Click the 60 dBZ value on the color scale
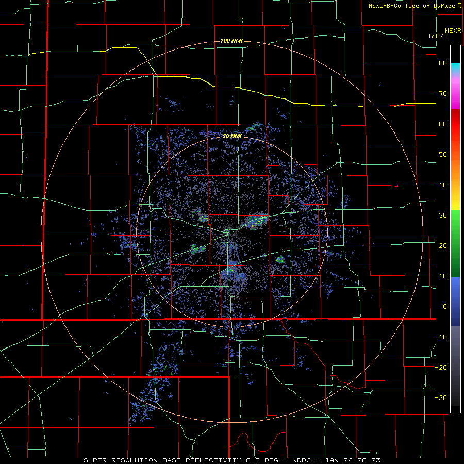The width and height of the screenshot is (464, 464). pos(443,124)
